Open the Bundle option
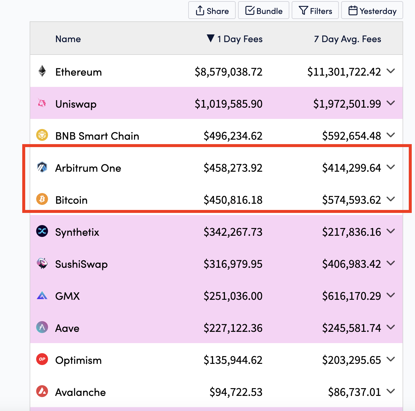 click(264, 10)
